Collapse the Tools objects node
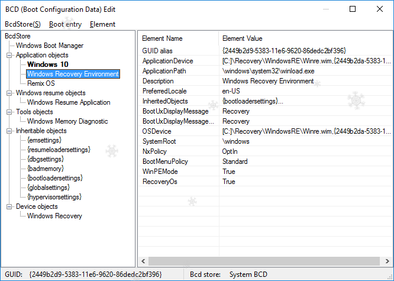 point(9,112)
